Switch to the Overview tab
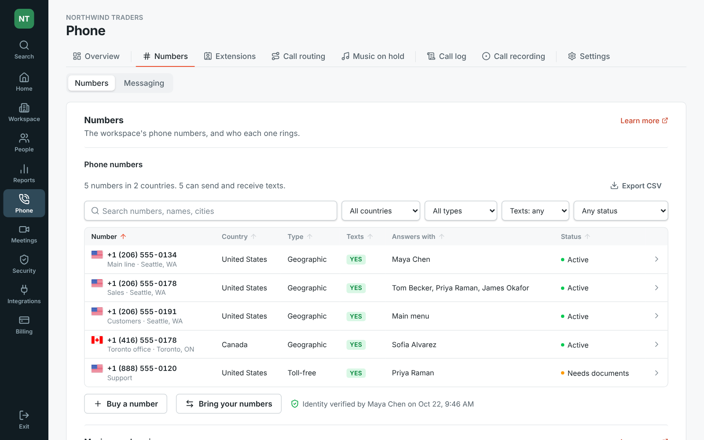704x440 pixels. click(96, 56)
